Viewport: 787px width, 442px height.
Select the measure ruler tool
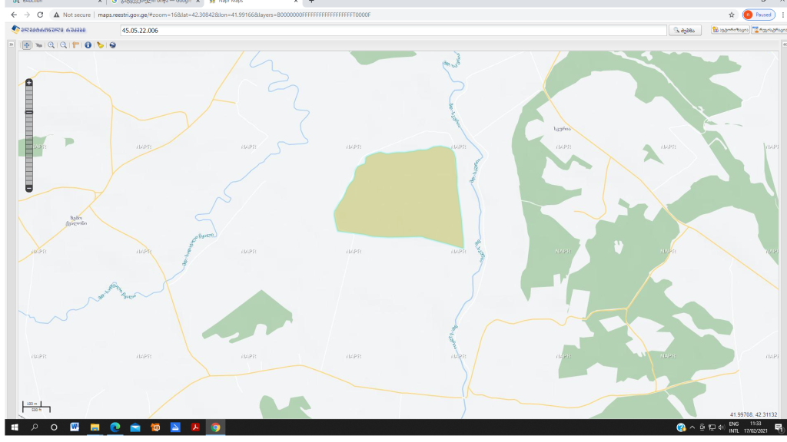(x=76, y=45)
